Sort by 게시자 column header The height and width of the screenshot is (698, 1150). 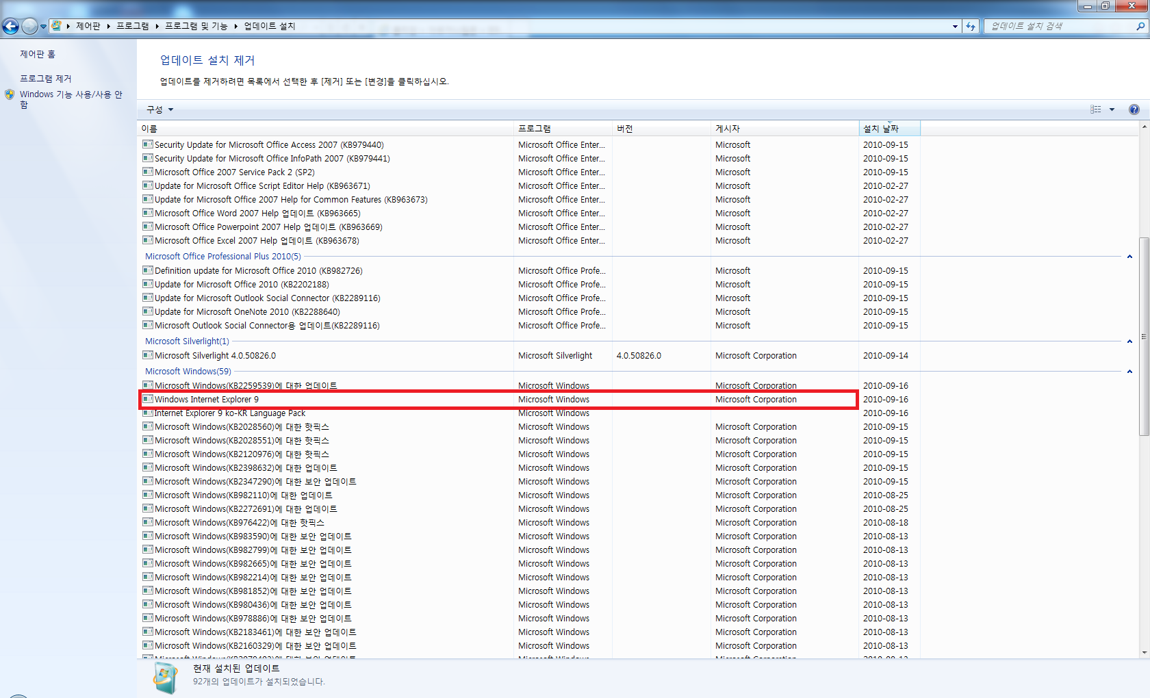tap(784, 129)
